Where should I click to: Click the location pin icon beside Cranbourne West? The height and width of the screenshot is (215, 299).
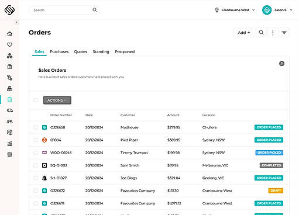(217, 10)
